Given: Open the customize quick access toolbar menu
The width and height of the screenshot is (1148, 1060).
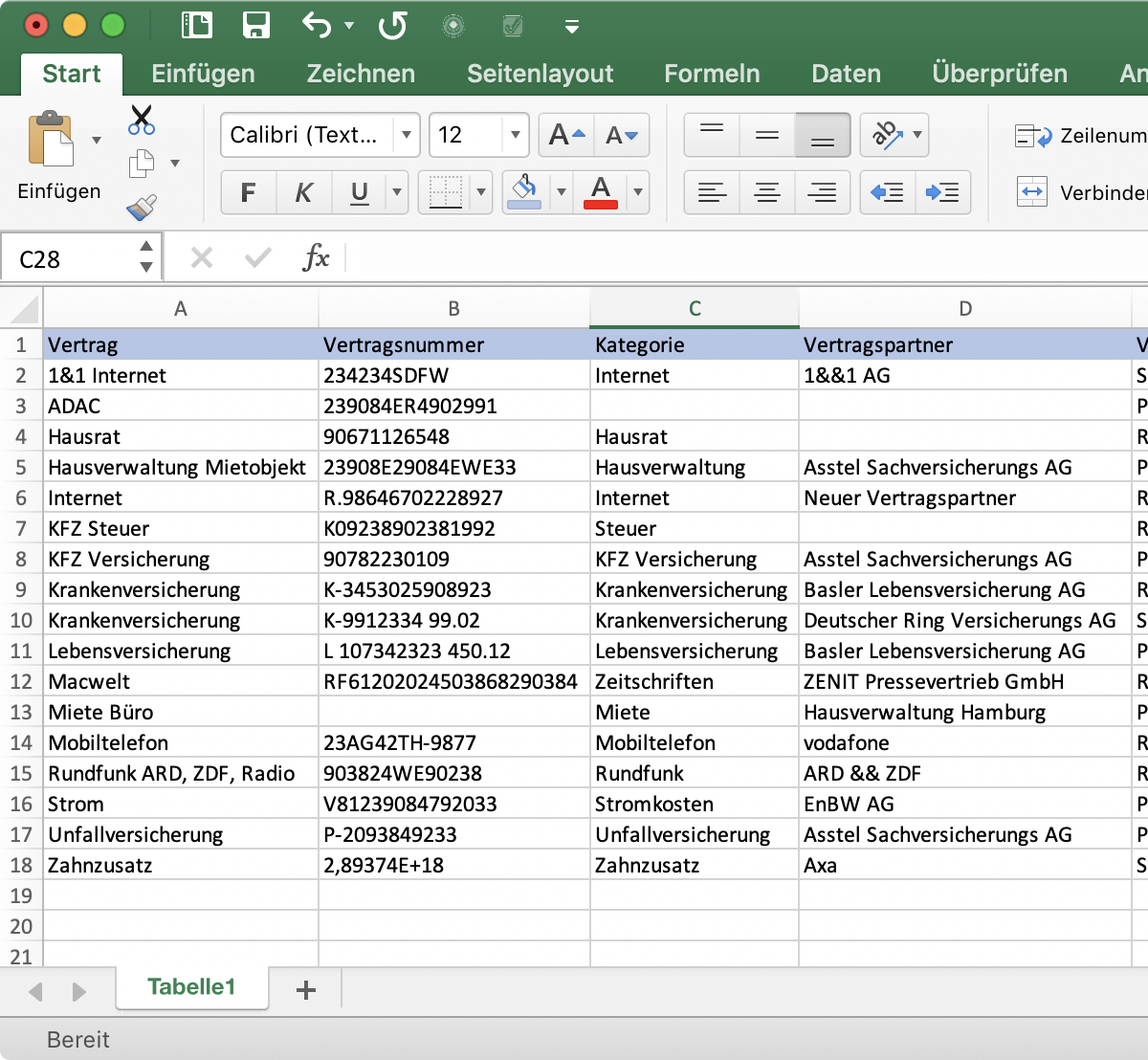Looking at the screenshot, I should [572, 27].
